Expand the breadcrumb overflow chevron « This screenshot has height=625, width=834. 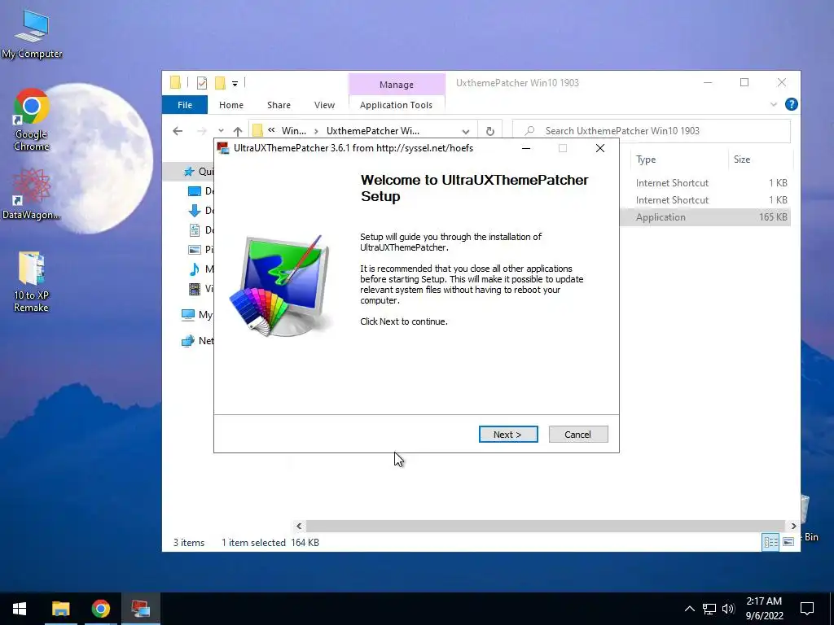point(271,130)
